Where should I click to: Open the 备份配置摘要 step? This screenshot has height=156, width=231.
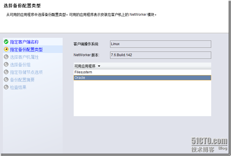click(x=22, y=80)
